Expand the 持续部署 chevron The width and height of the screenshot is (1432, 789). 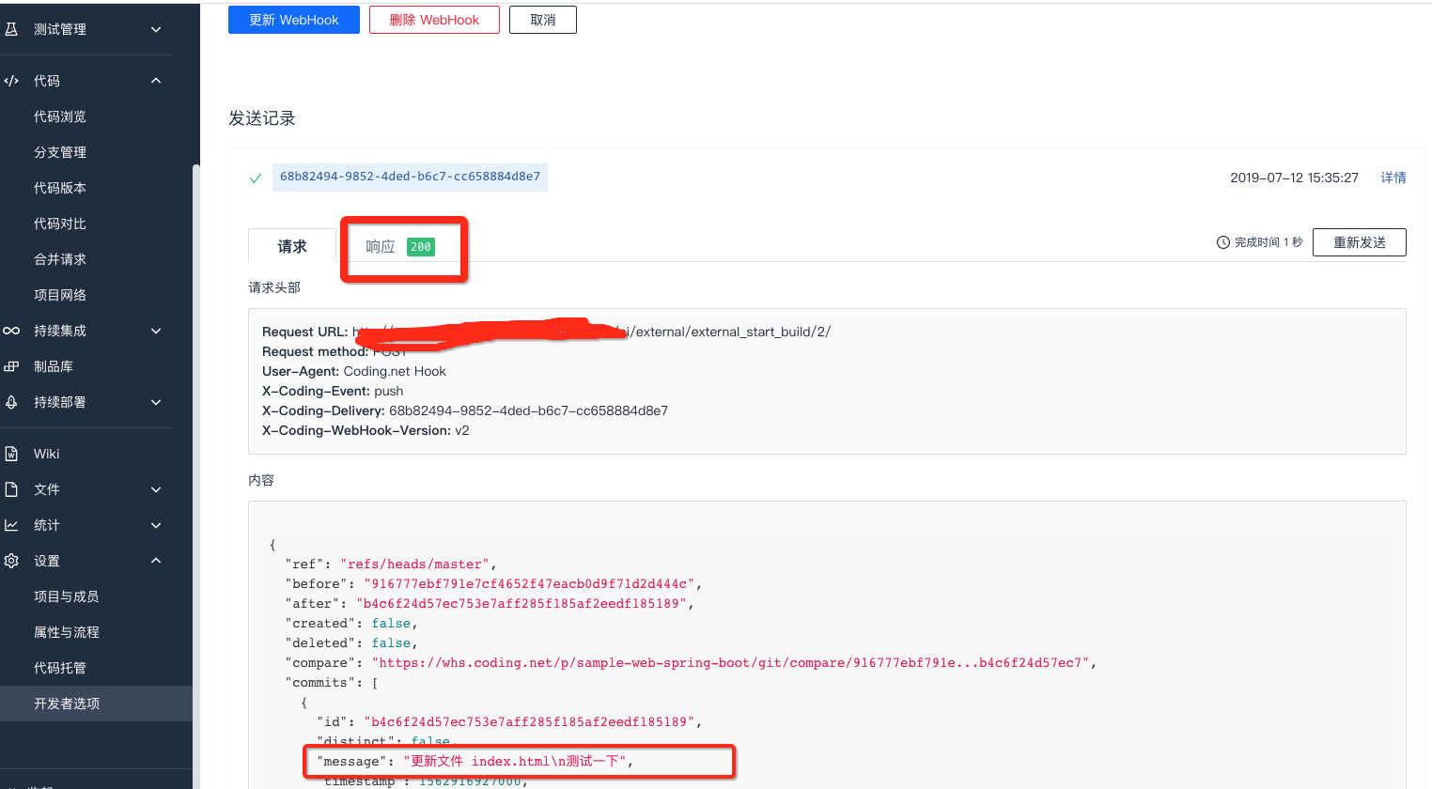pyautogui.click(x=156, y=402)
